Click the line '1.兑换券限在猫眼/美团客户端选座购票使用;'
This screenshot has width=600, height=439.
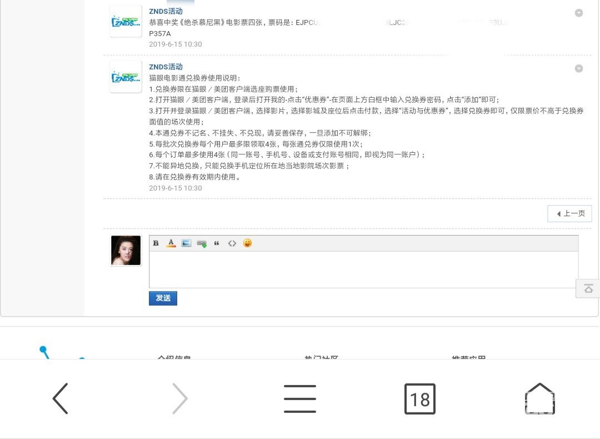pyautogui.click(x=223, y=89)
